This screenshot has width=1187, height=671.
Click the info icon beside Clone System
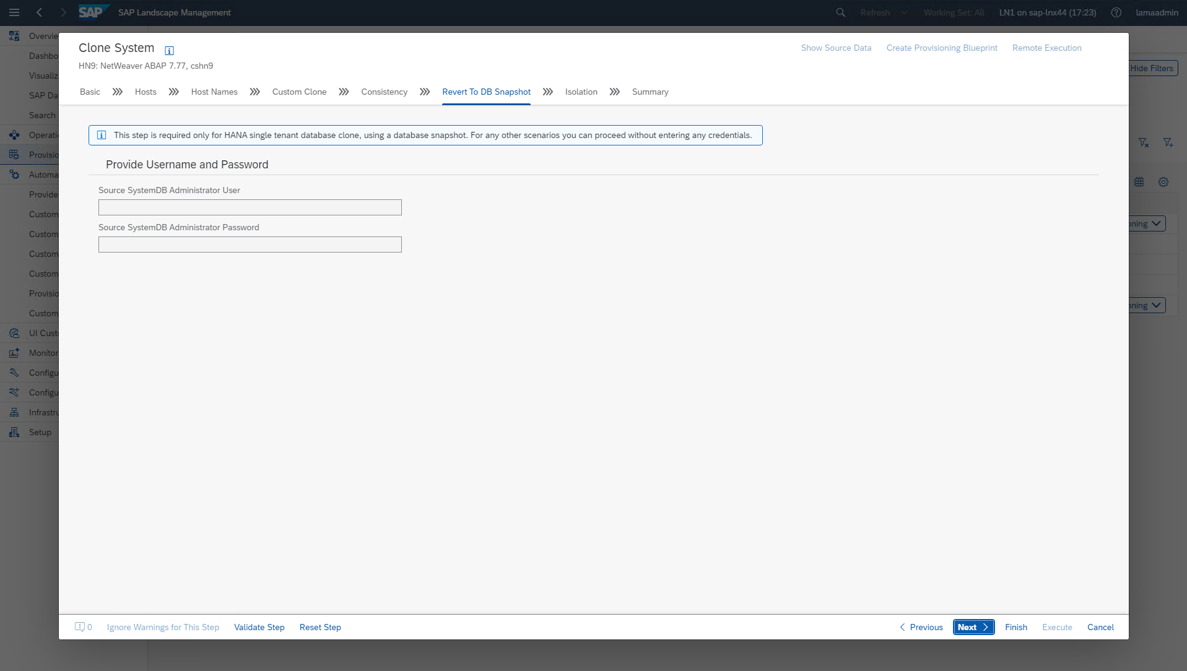pyautogui.click(x=169, y=51)
